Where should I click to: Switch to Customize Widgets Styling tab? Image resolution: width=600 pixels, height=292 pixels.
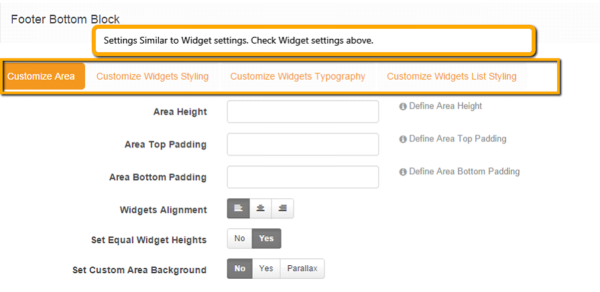click(x=152, y=76)
